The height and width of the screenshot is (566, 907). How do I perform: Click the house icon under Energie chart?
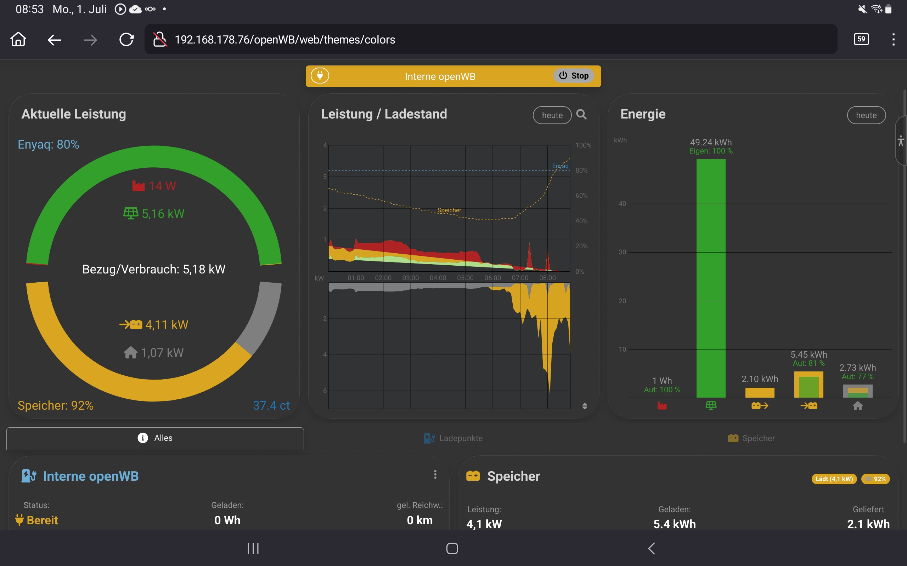pos(857,406)
